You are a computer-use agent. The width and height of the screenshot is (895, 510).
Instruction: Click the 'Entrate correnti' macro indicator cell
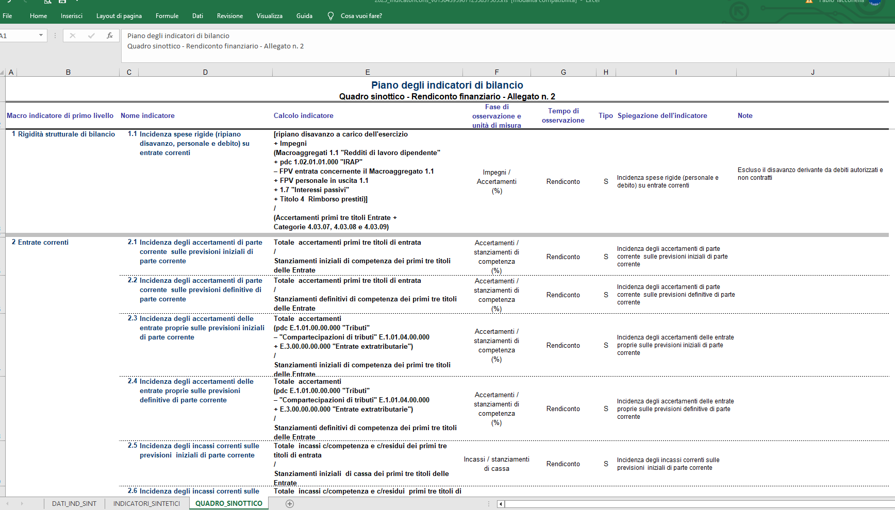(x=43, y=242)
